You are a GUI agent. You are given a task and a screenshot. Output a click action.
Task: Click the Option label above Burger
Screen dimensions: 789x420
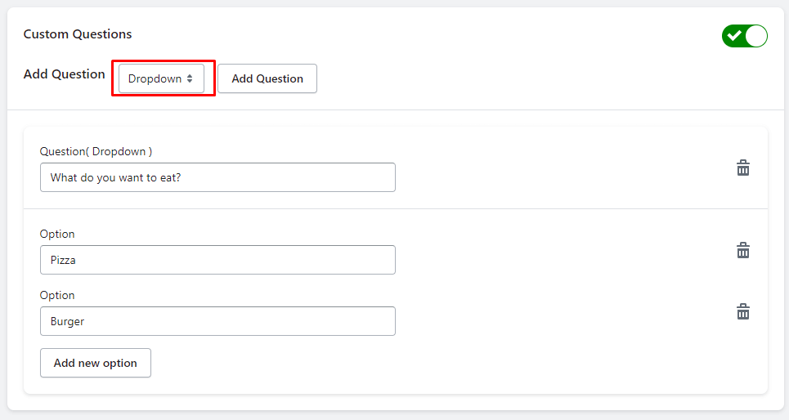point(57,295)
